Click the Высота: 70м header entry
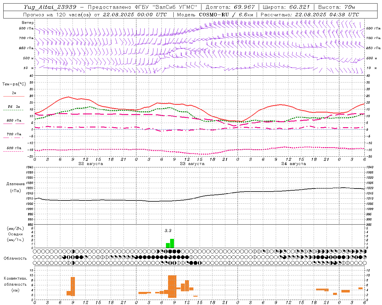This screenshot has height=305, width=382. tap(336, 7)
